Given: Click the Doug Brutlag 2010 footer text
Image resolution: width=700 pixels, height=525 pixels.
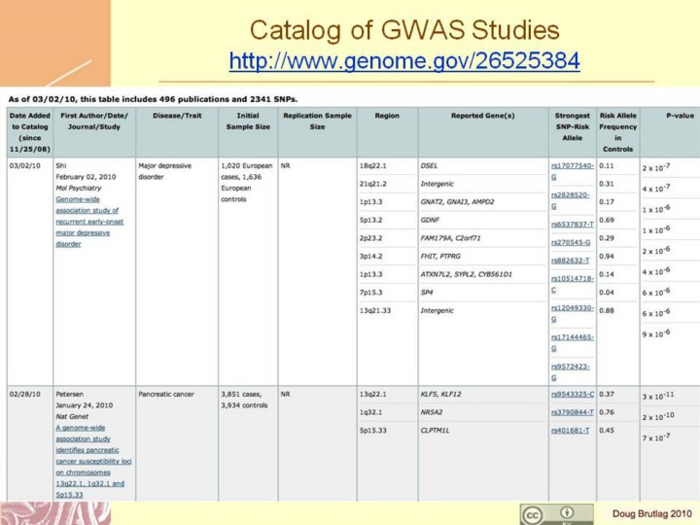Looking at the screenshot, I should coord(651,512).
